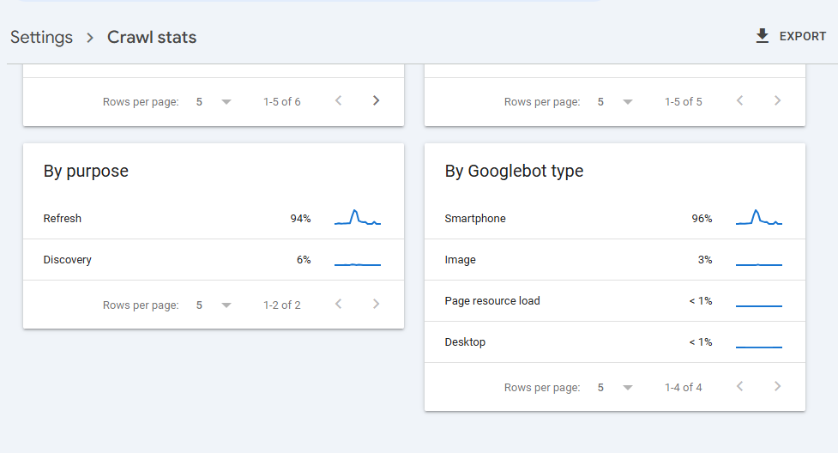Viewport: 838px width, 453px height.
Task: Open rows per page dropdown in 1-5 of 5 table
Action: pos(614,101)
